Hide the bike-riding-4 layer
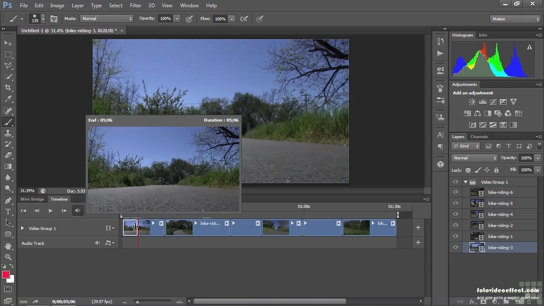The image size is (544, 306). [x=456, y=214]
